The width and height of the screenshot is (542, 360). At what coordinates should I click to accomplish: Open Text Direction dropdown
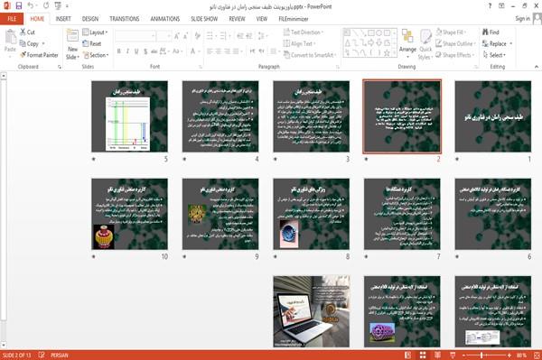pyautogui.click(x=304, y=32)
